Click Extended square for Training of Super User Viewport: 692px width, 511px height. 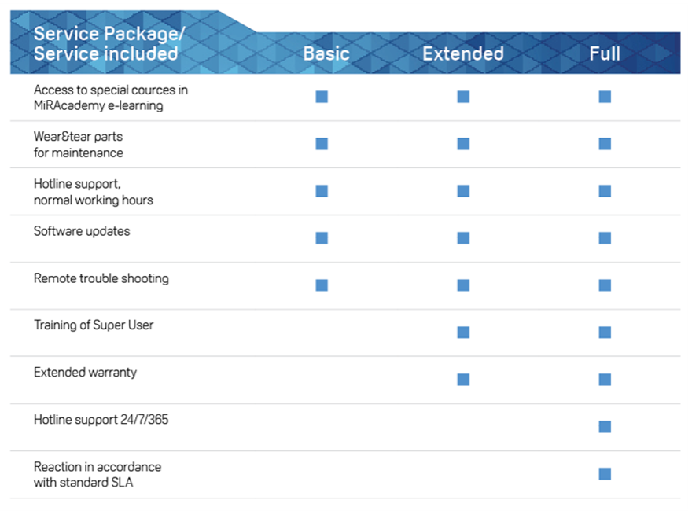coord(463,333)
